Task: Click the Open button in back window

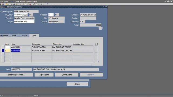Action: pyautogui.click(x=77, y=84)
